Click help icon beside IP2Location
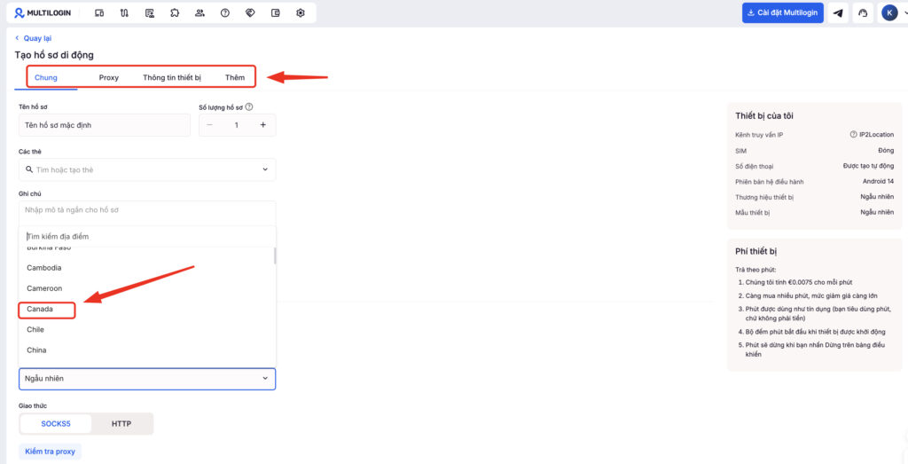This screenshot has width=908, height=464. [853, 134]
